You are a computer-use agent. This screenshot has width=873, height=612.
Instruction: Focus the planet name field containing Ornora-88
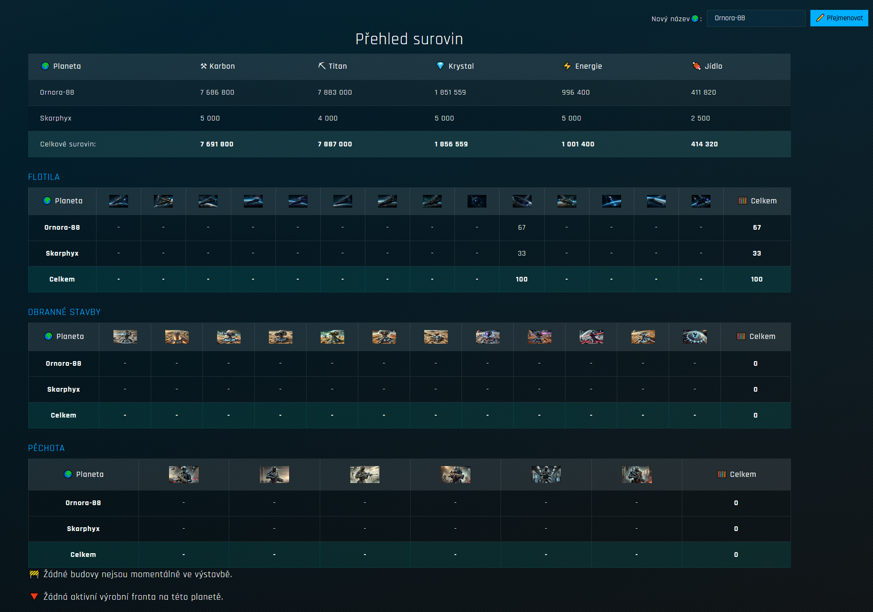pyautogui.click(x=755, y=18)
